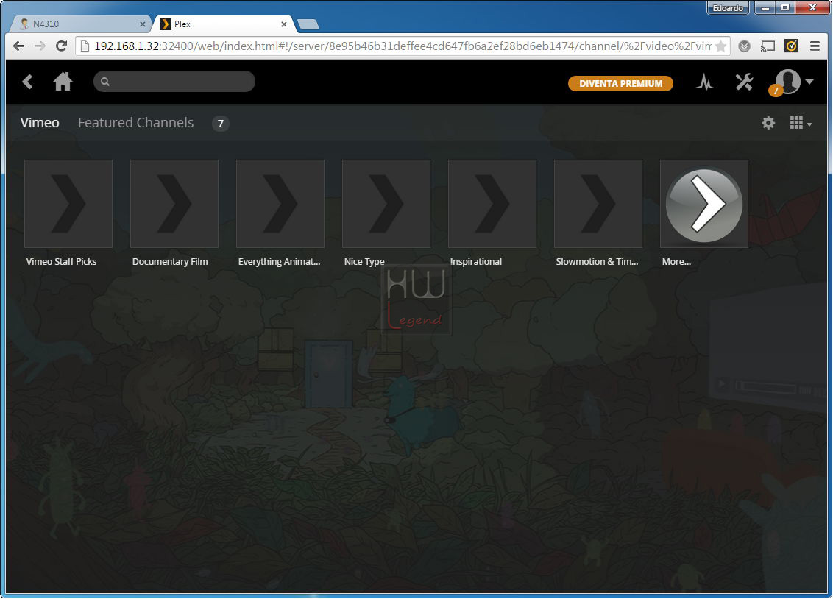Click the orange notification badge showing 7

coord(775,91)
